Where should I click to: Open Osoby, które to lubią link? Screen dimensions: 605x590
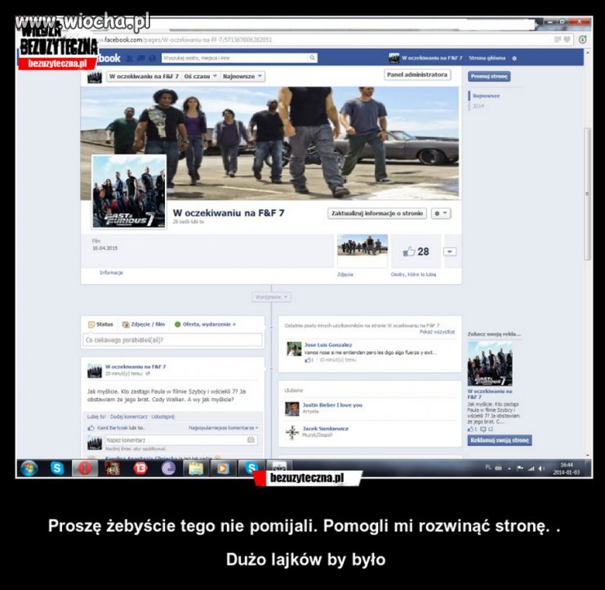[x=413, y=275]
